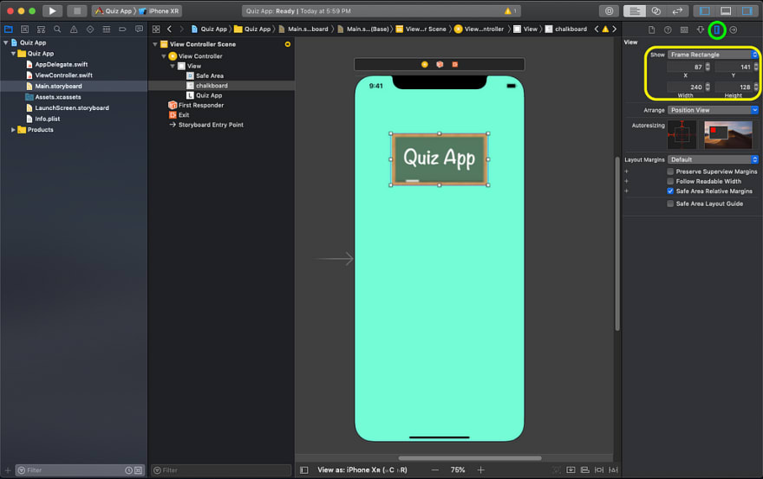Open the Show Frame Rectangle dropdown
763x479 pixels.
(x=713, y=55)
